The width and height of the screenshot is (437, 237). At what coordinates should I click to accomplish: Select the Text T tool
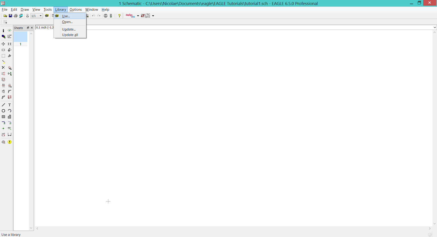(10, 105)
